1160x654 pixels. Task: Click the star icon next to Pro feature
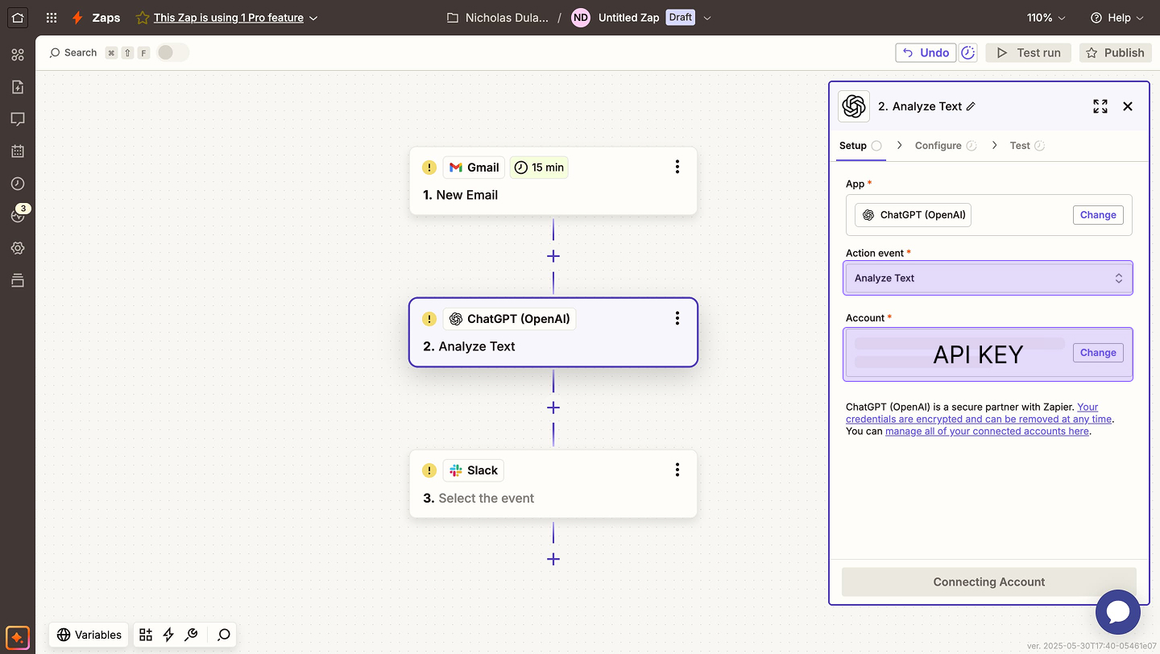pyautogui.click(x=142, y=18)
